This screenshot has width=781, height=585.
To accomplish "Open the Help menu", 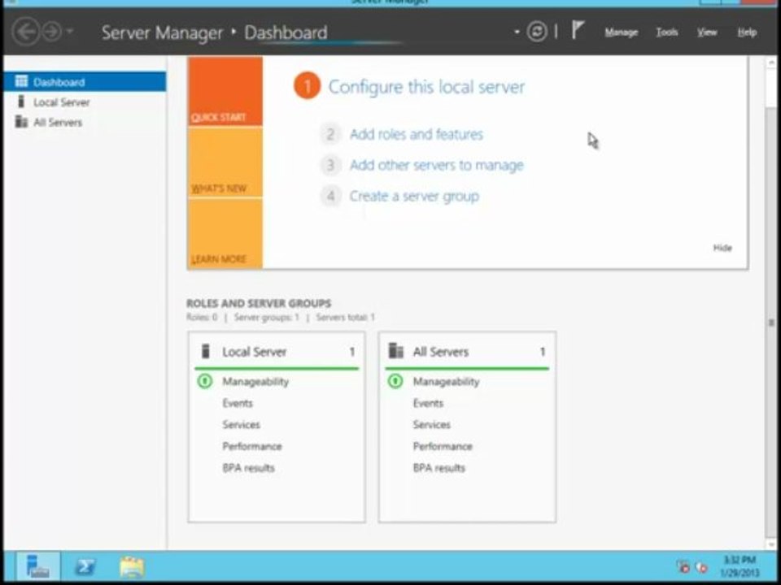I will point(747,32).
